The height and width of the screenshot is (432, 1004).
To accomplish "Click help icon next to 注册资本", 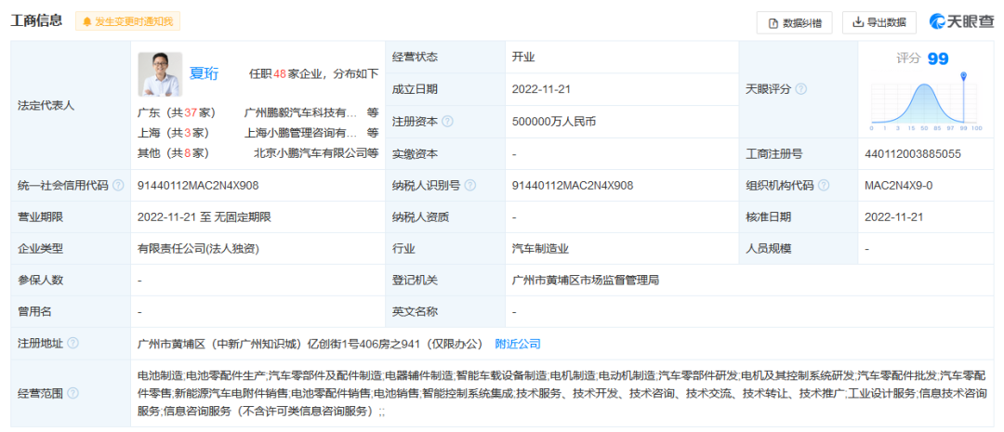I will click(x=447, y=121).
